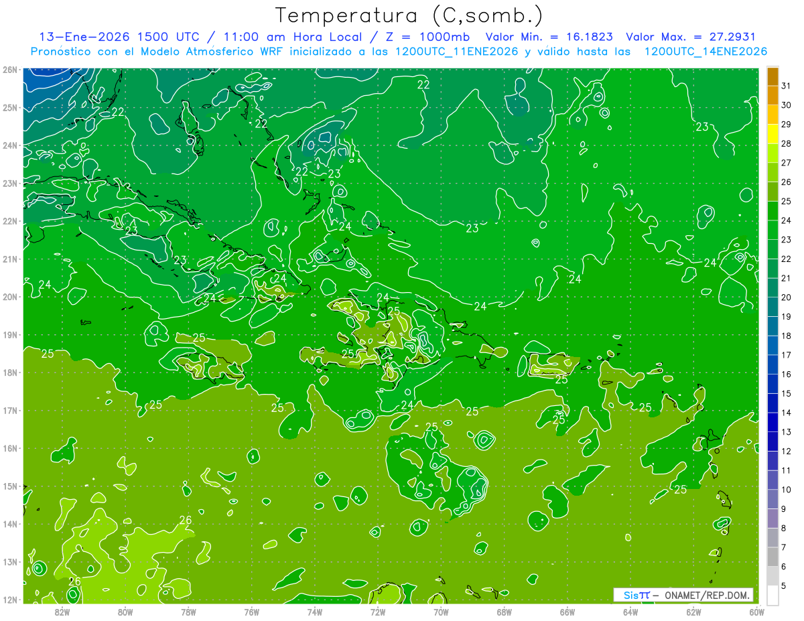Pick the dark orange swatch above 31
The width and height of the screenshot is (804, 621).
pos(773,76)
